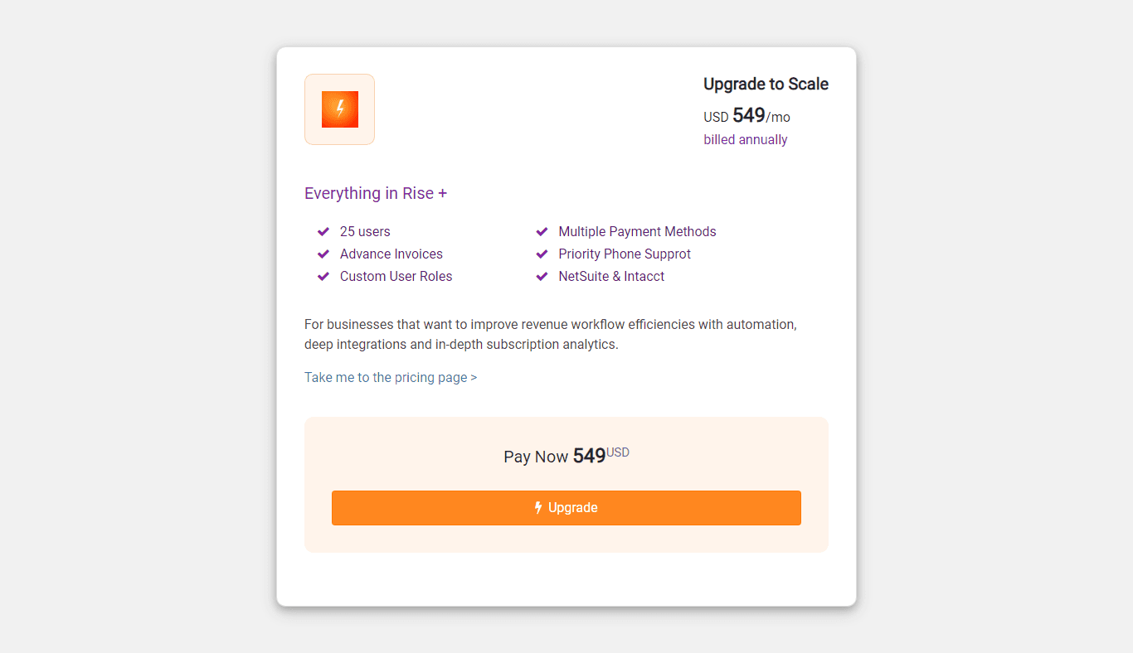Click the Pay Now 549 USD label
The width and height of the screenshot is (1133, 653).
pyautogui.click(x=566, y=455)
